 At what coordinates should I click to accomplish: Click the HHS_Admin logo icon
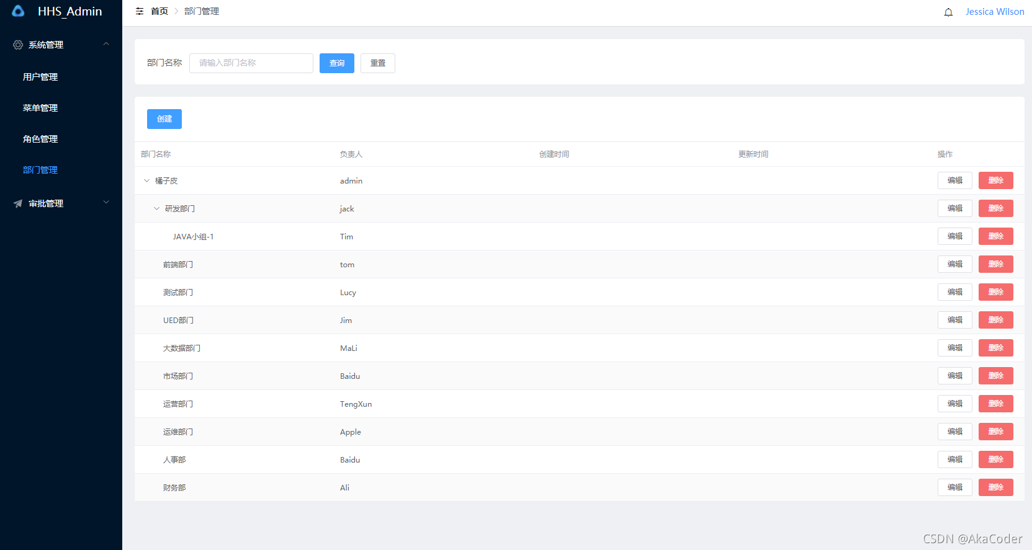click(x=18, y=11)
